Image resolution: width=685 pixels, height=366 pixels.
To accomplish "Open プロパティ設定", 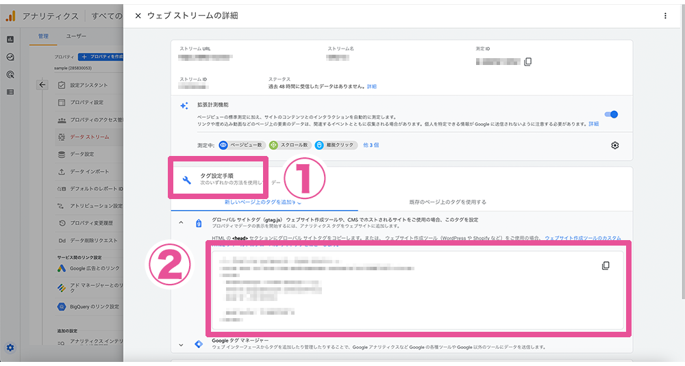I will pos(87,103).
